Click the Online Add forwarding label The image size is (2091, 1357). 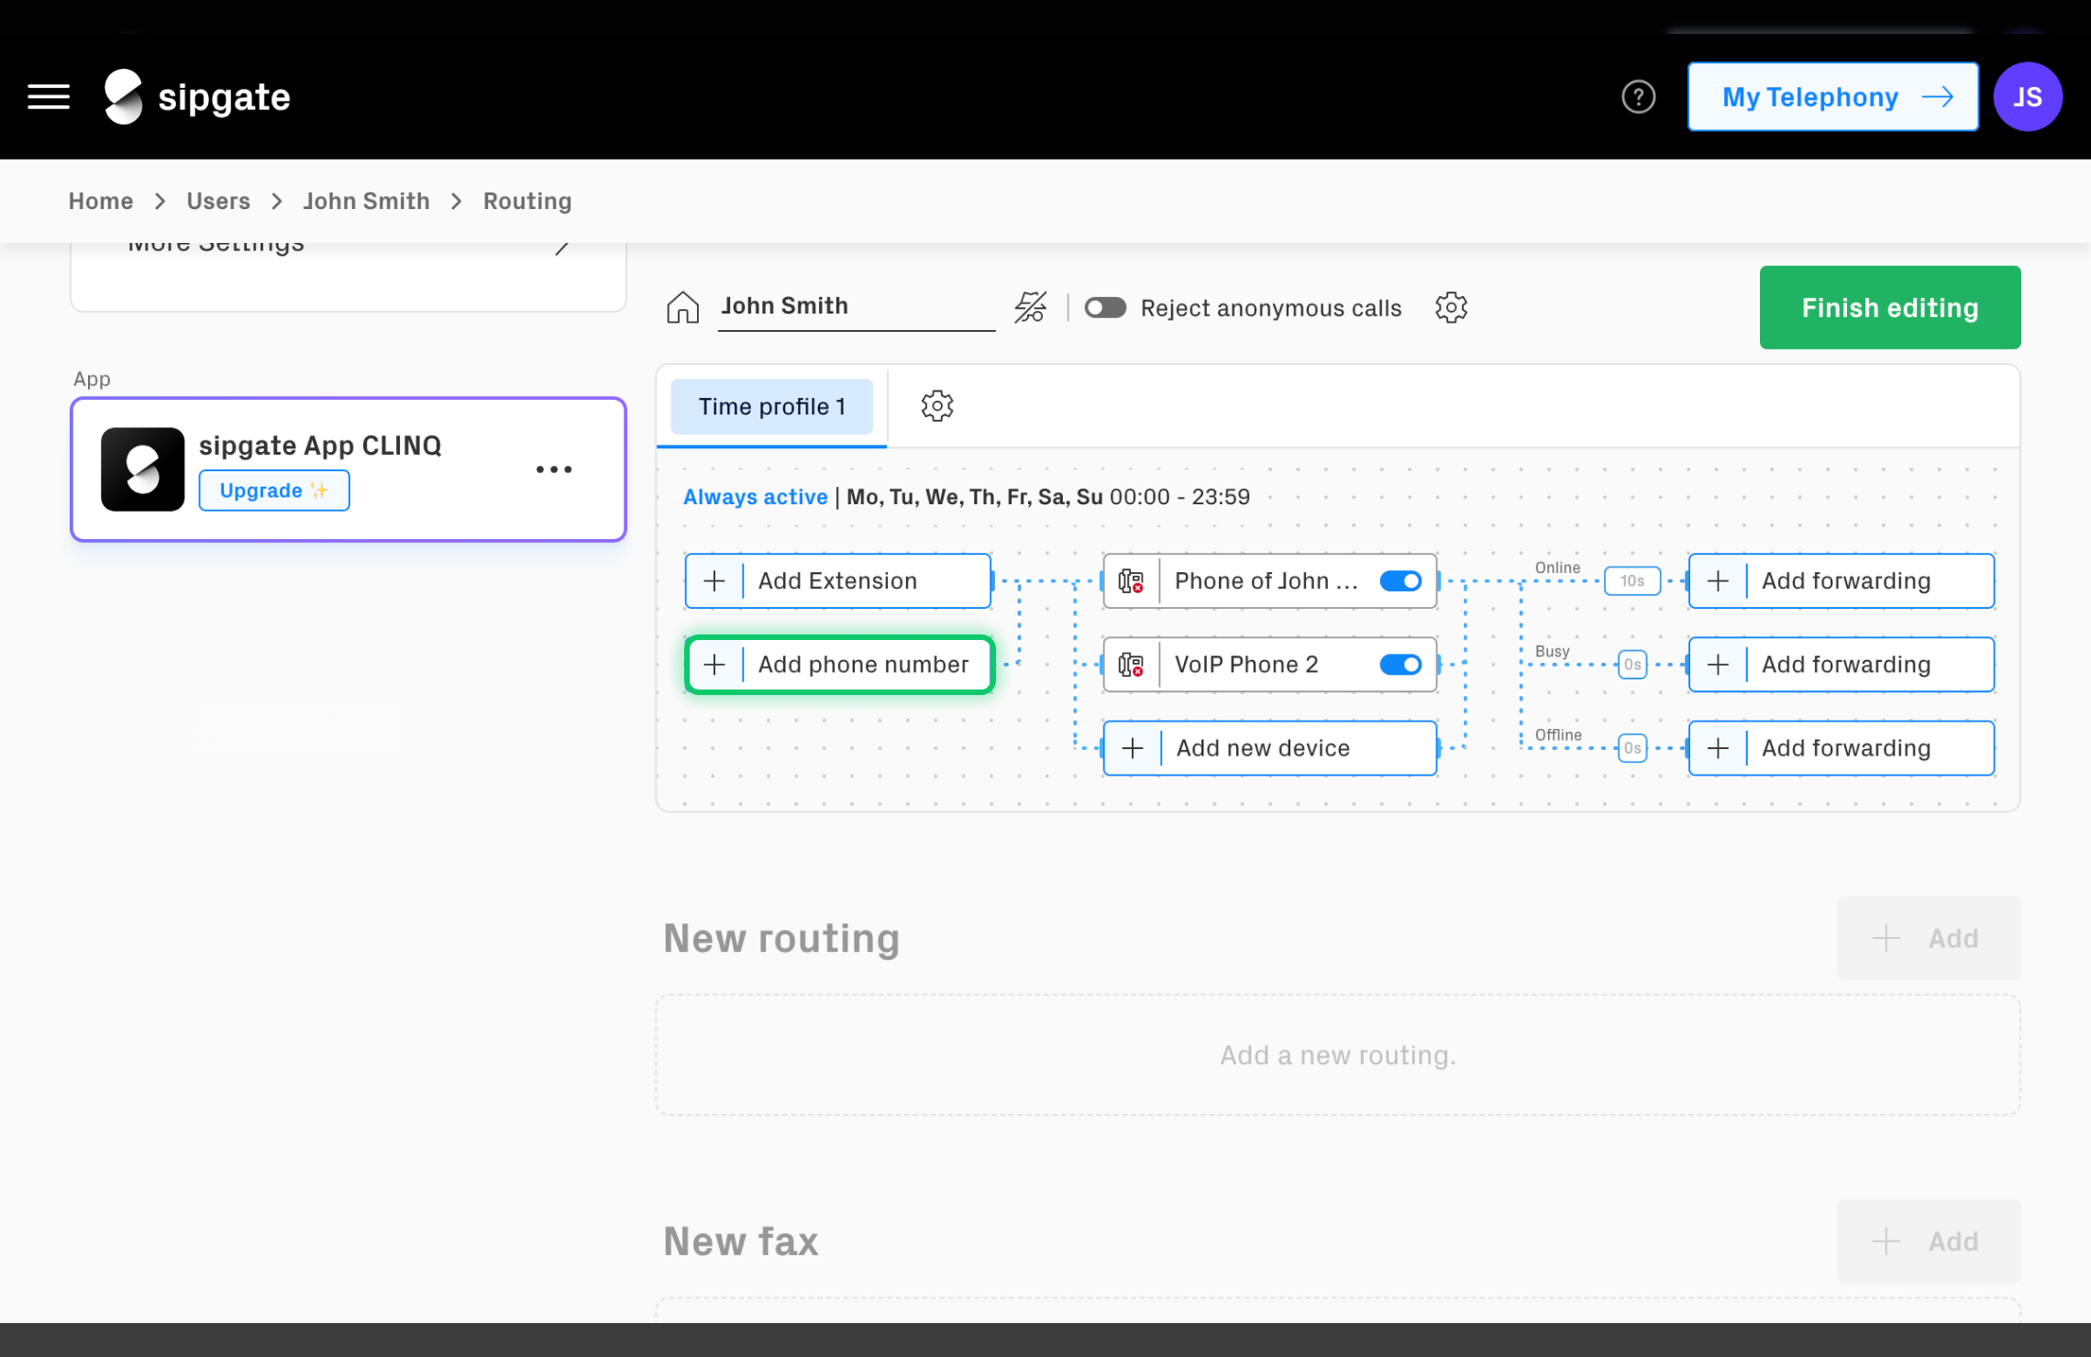[1846, 580]
